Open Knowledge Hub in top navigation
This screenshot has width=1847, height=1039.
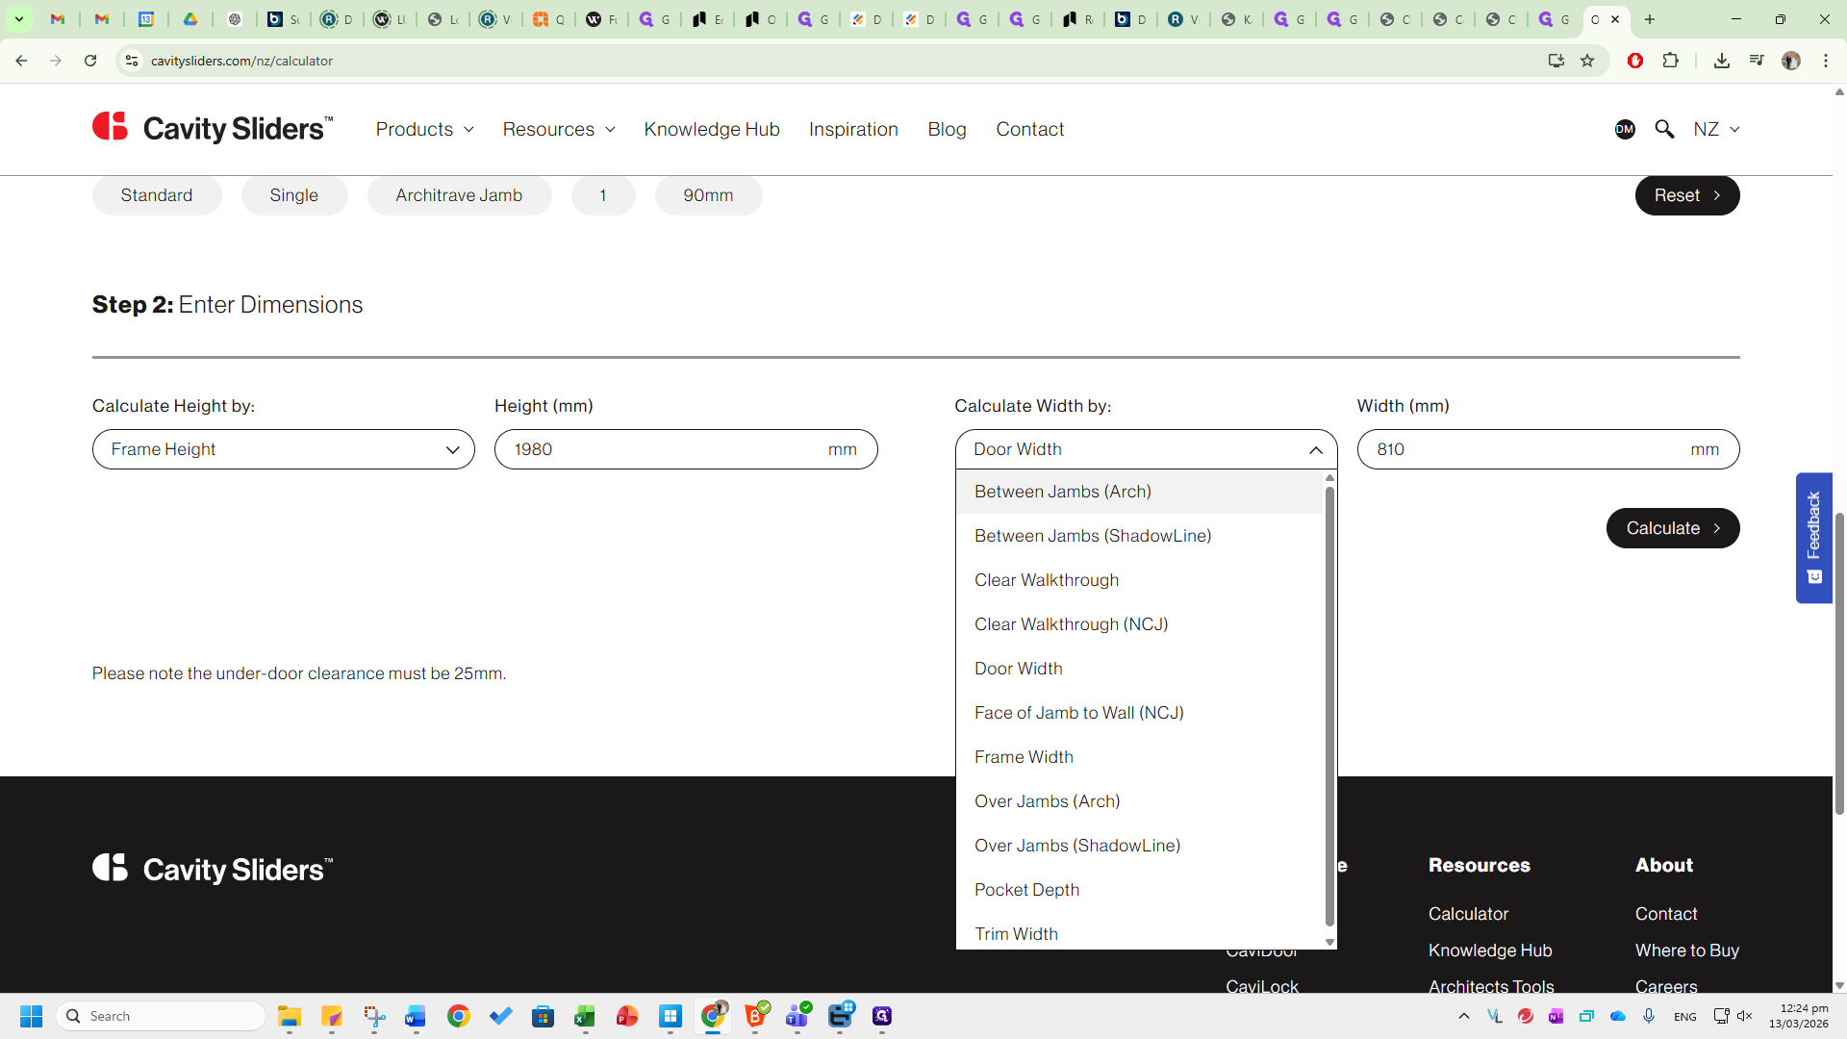click(x=712, y=129)
